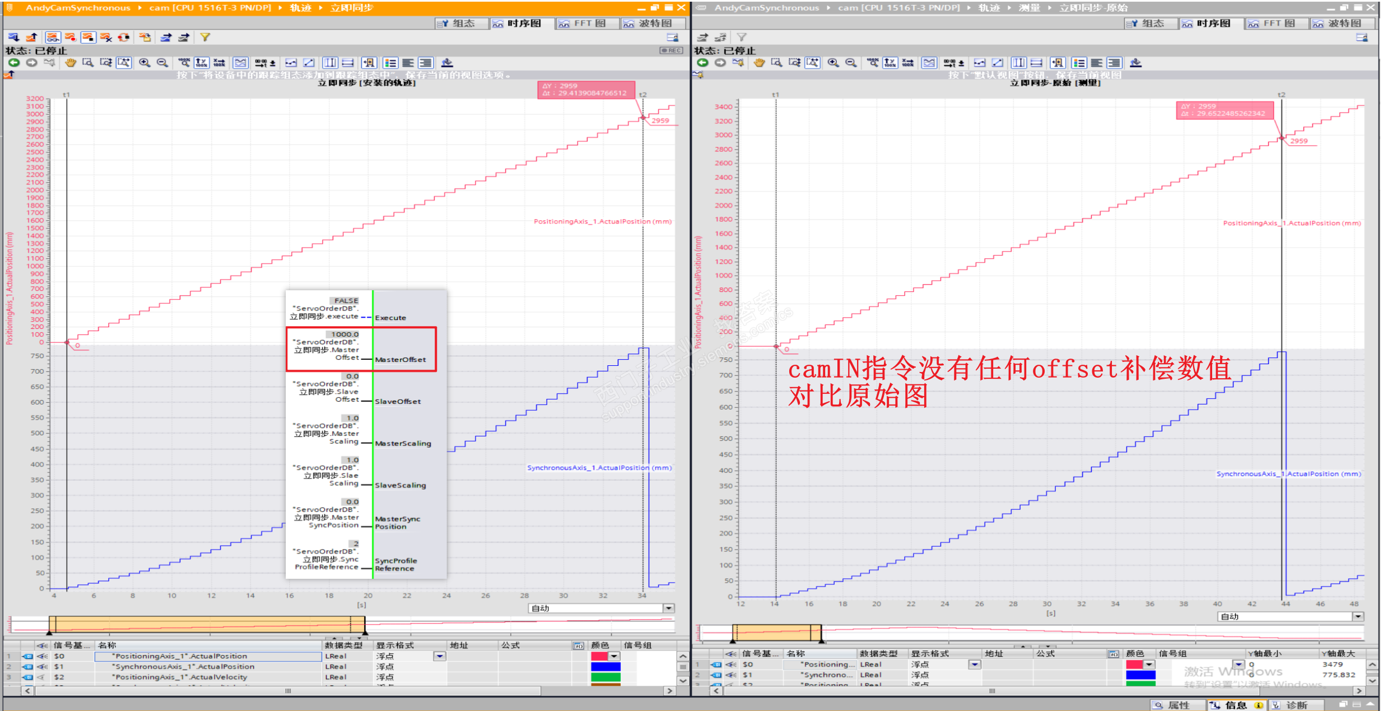Screen dimensions: 1383x711
Task: Click zoom out magnifier in right trace toolbar
Action: [x=851, y=63]
